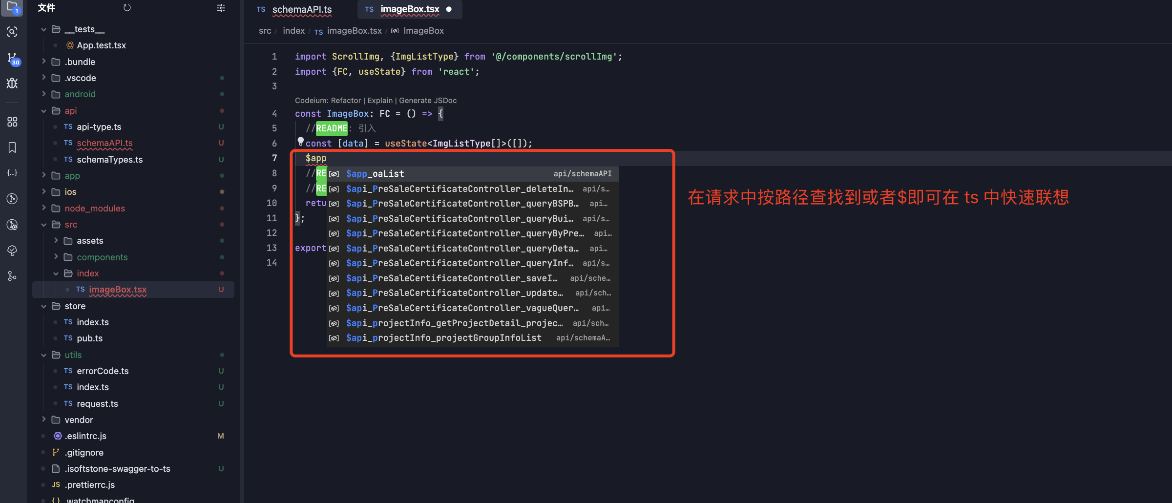This screenshot has width=1172, height=503.
Task: Open the Extensions four-squares icon
Action: click(x=12, y=122)
